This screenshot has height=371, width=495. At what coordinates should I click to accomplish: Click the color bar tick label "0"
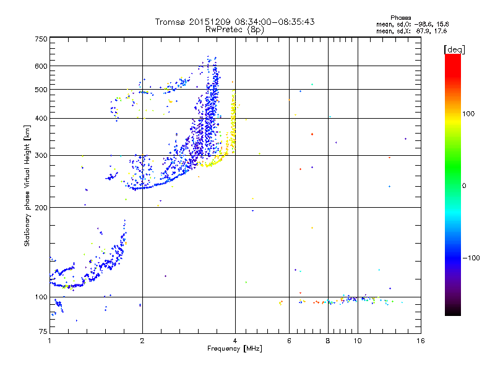tap(464, 185)
